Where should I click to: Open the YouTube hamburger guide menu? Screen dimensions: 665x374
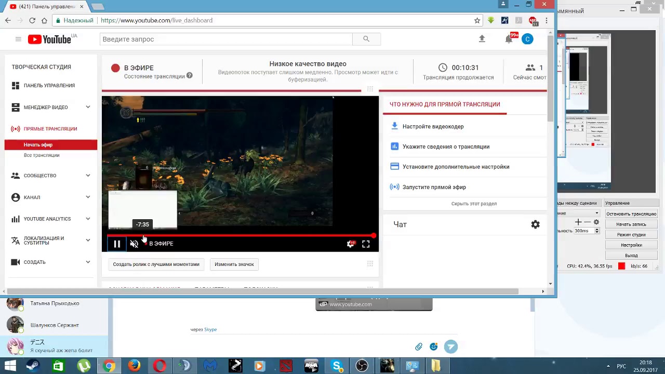point(18,39)
